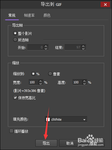This screenshot has height=150, width=112.
Task: Increase the 开始 frame value
Action: click(46, 46)
